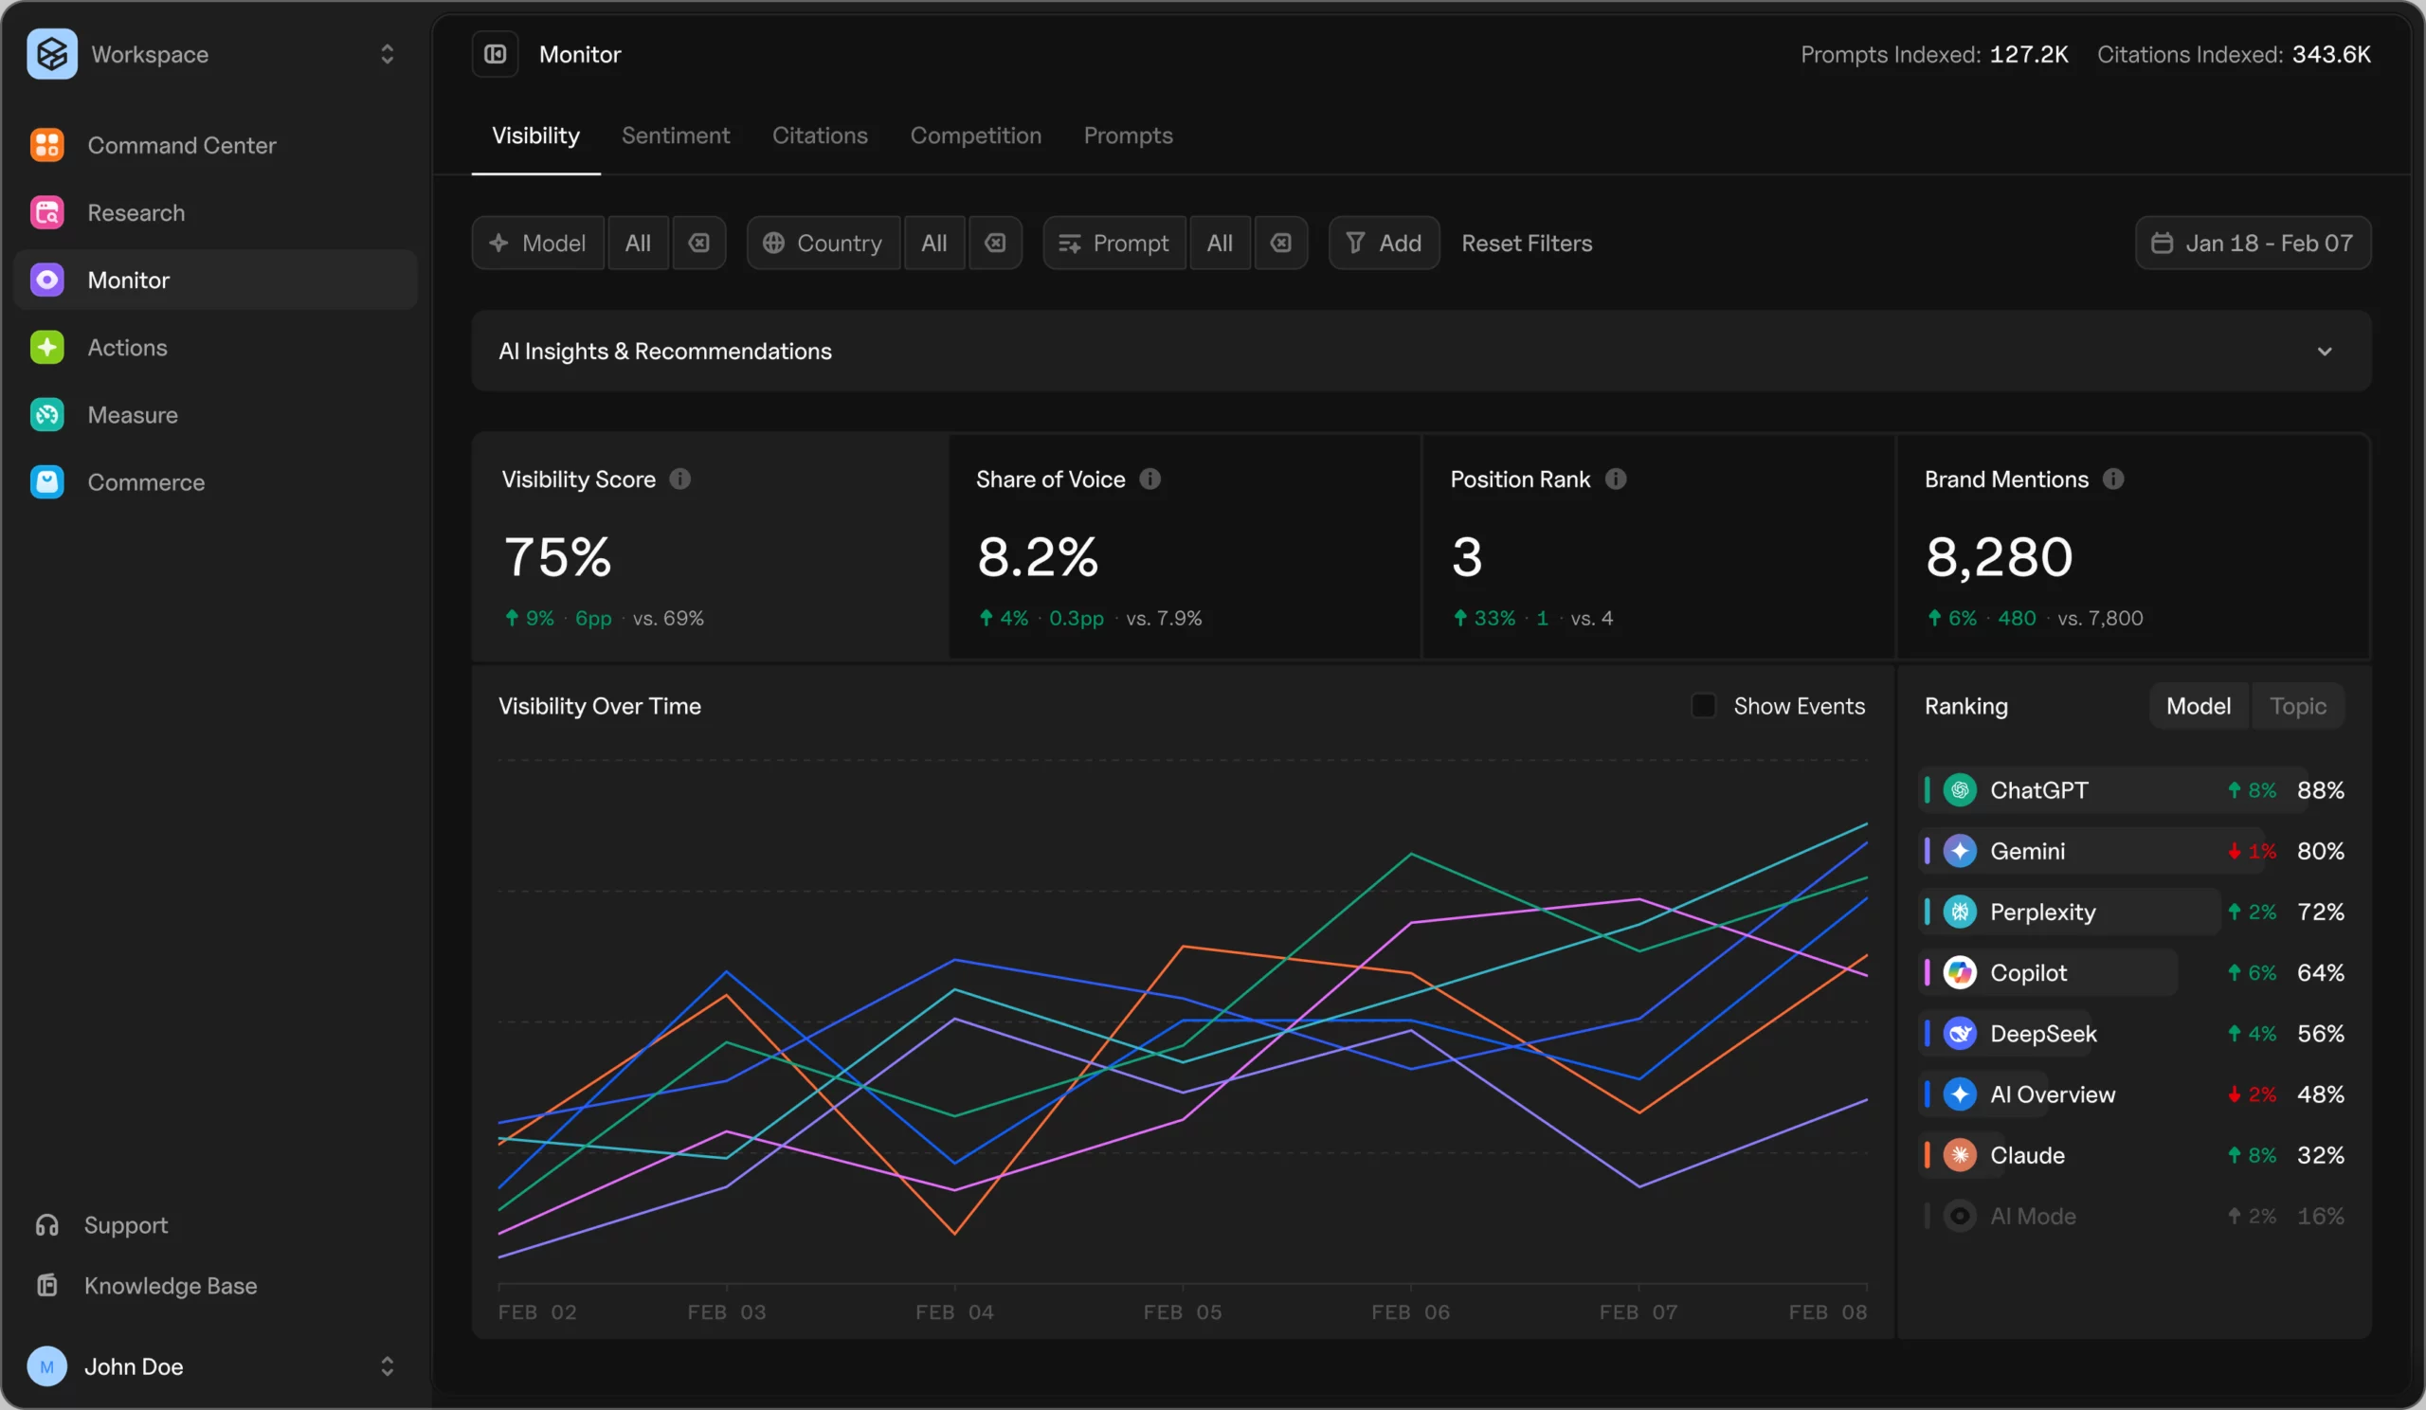Open the Competition tab
This screenshot has width=2426, height=1410.
(975, 136)
